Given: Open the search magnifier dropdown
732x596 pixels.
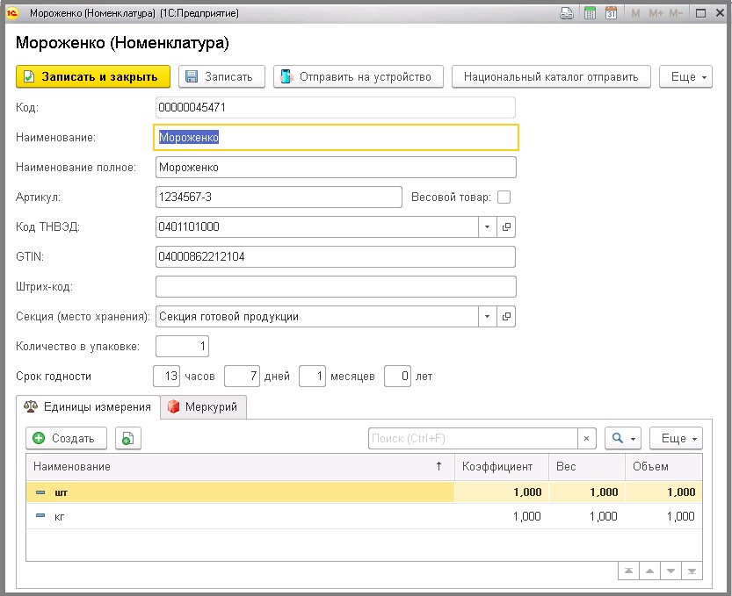Looking at the screenshot, I should click(623, 438).
